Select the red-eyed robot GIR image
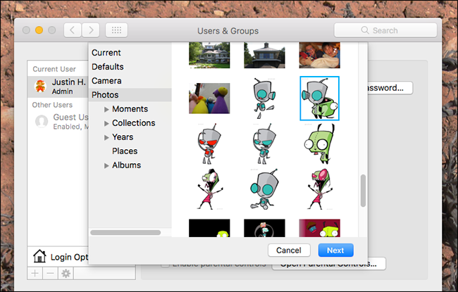The width and height of the screenshot is (458, 292). (209, 144)
